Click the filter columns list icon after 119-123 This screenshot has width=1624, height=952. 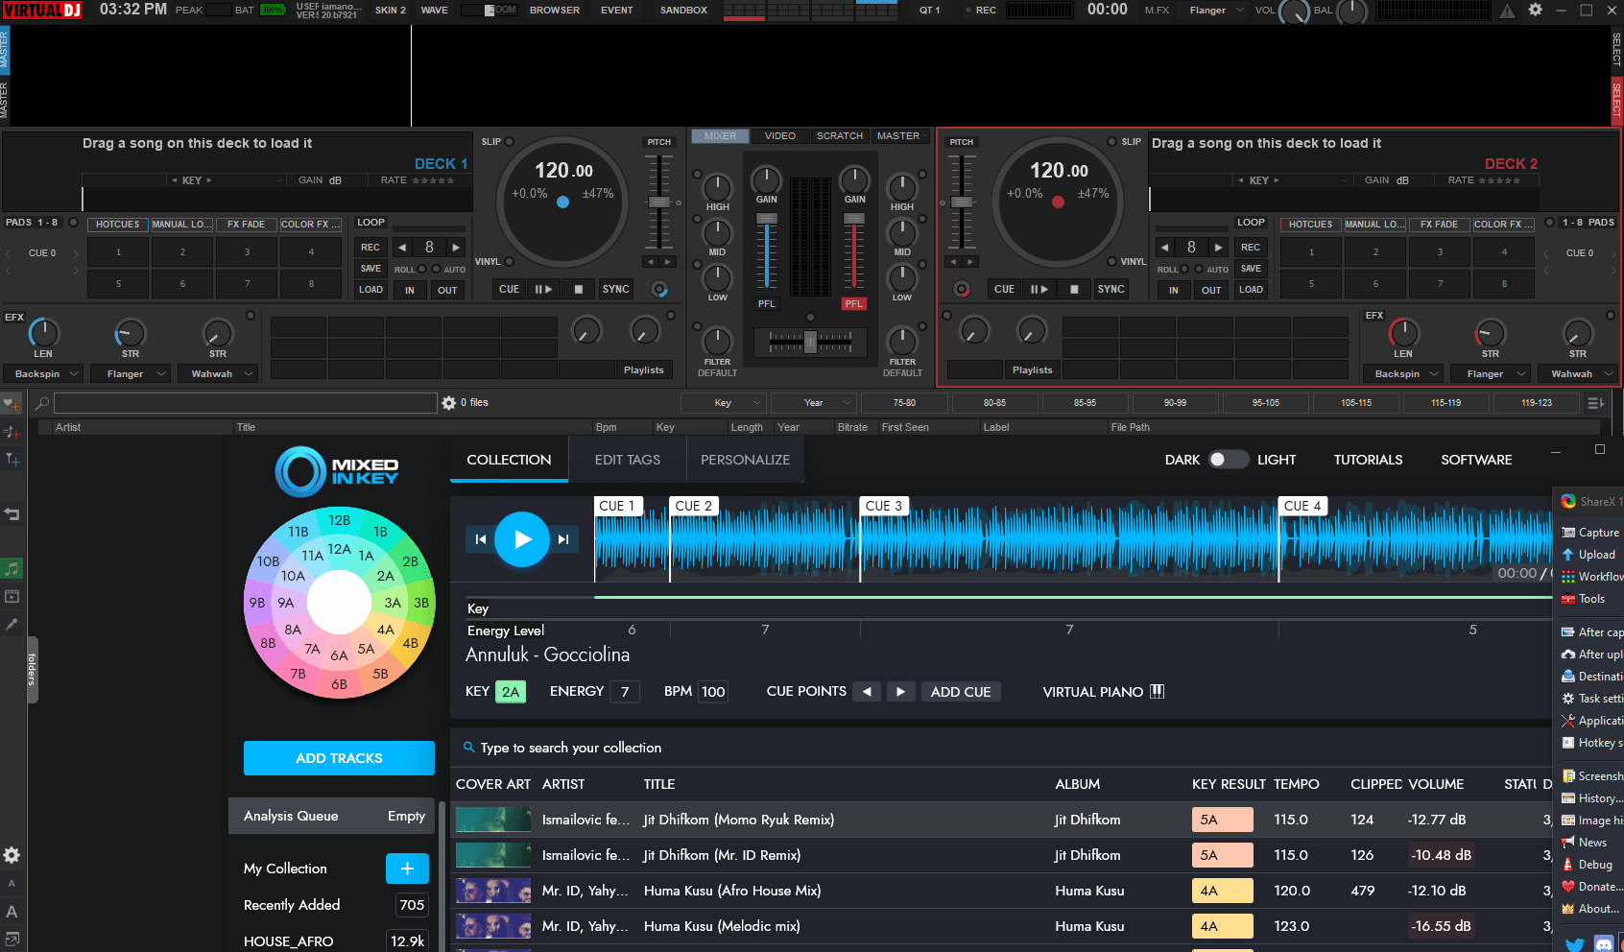[x=1595, y=403]
